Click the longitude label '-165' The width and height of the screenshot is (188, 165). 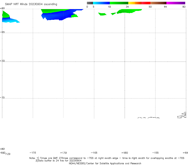tap(94, 153)
